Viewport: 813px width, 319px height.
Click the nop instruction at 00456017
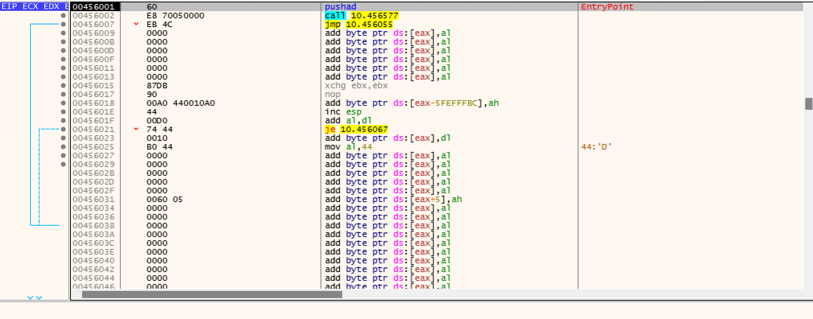pos(332,94)
